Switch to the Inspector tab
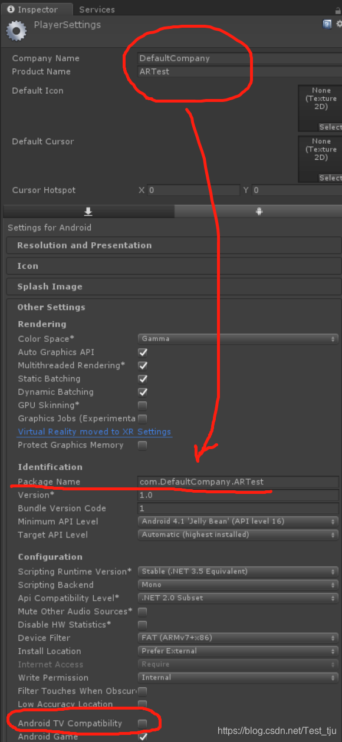 tap(37, 9)
